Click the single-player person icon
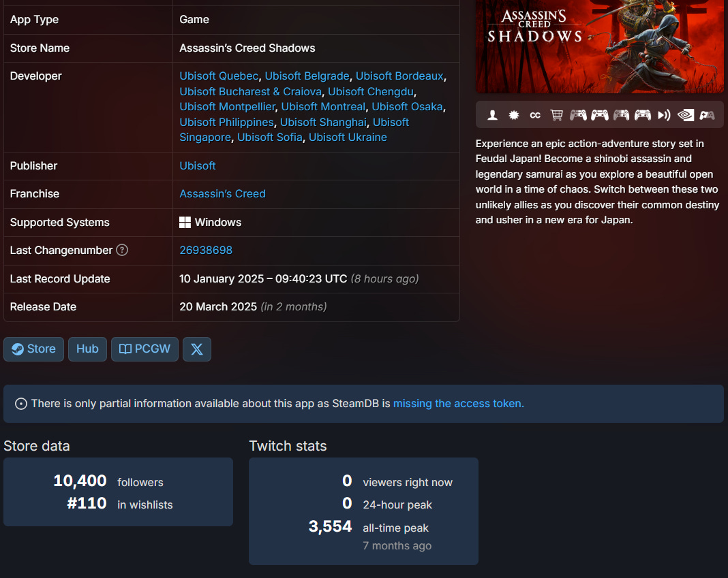728x578 pixels. point(492,115)
